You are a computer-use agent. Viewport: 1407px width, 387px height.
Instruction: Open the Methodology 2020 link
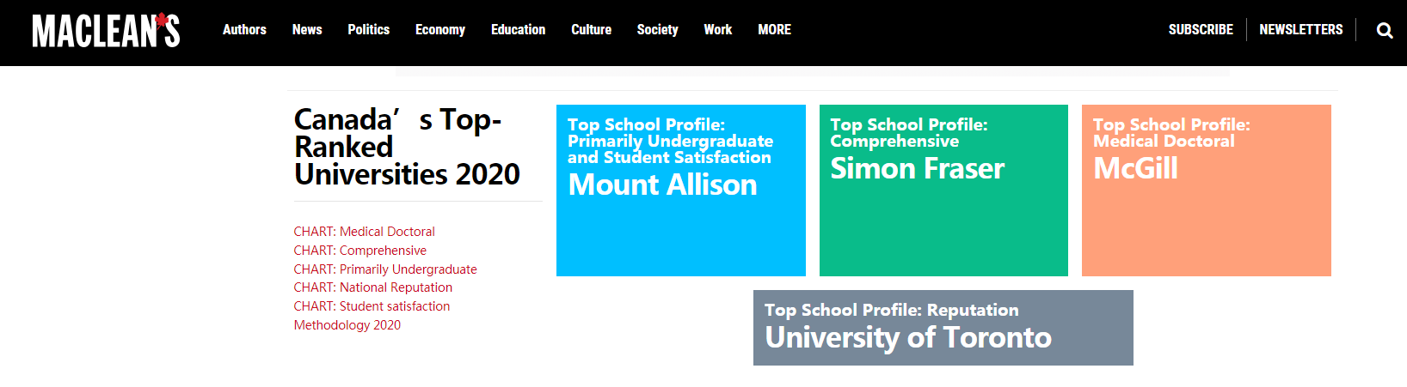pos(347,325)
